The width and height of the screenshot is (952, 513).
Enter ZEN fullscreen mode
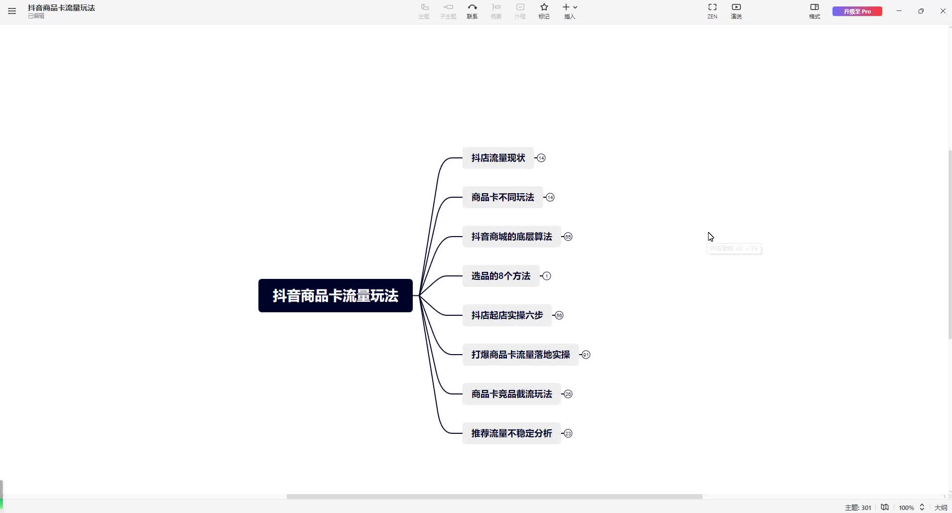point(713,11)
